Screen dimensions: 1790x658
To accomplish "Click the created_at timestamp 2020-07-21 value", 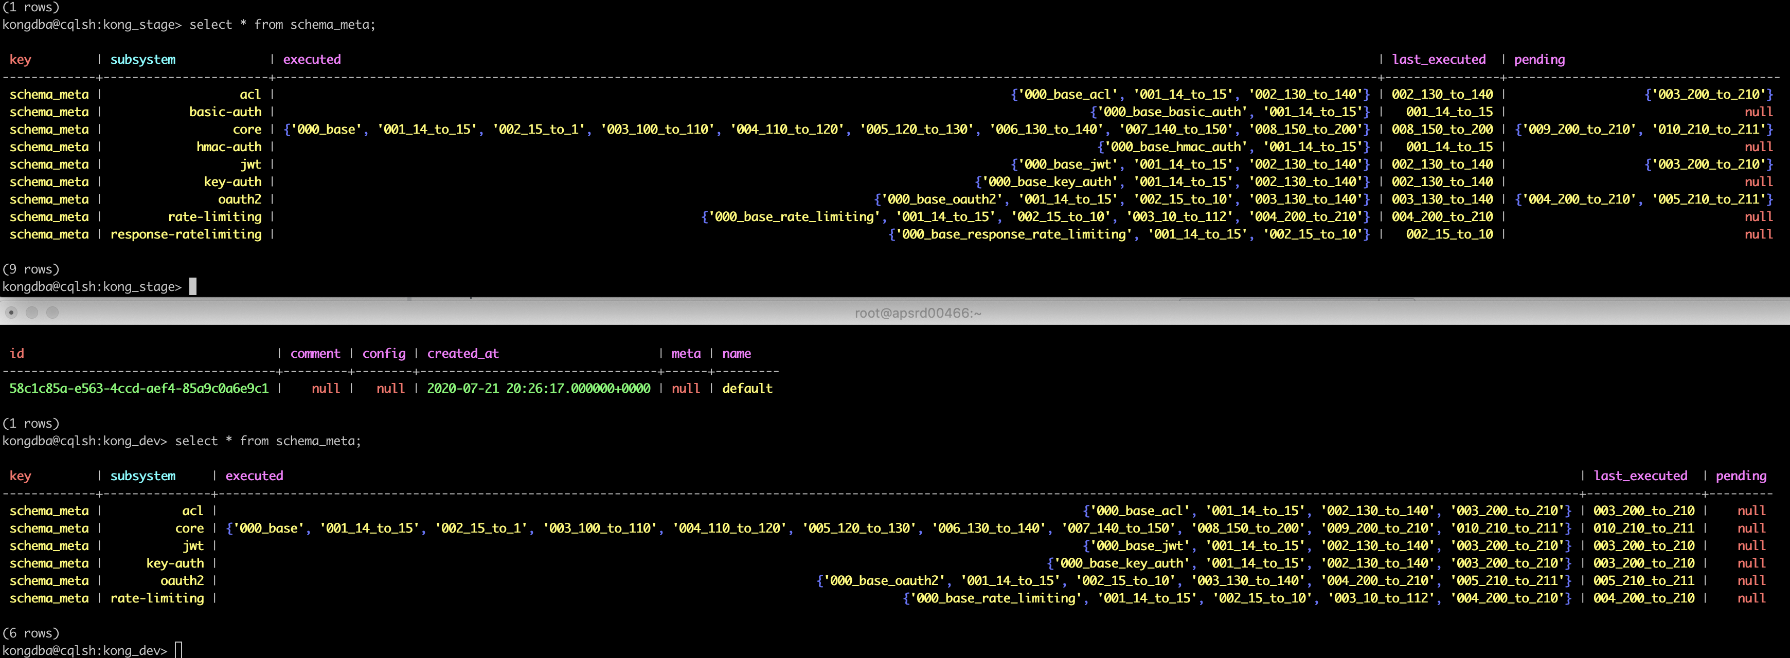I will tap(538, 389).
